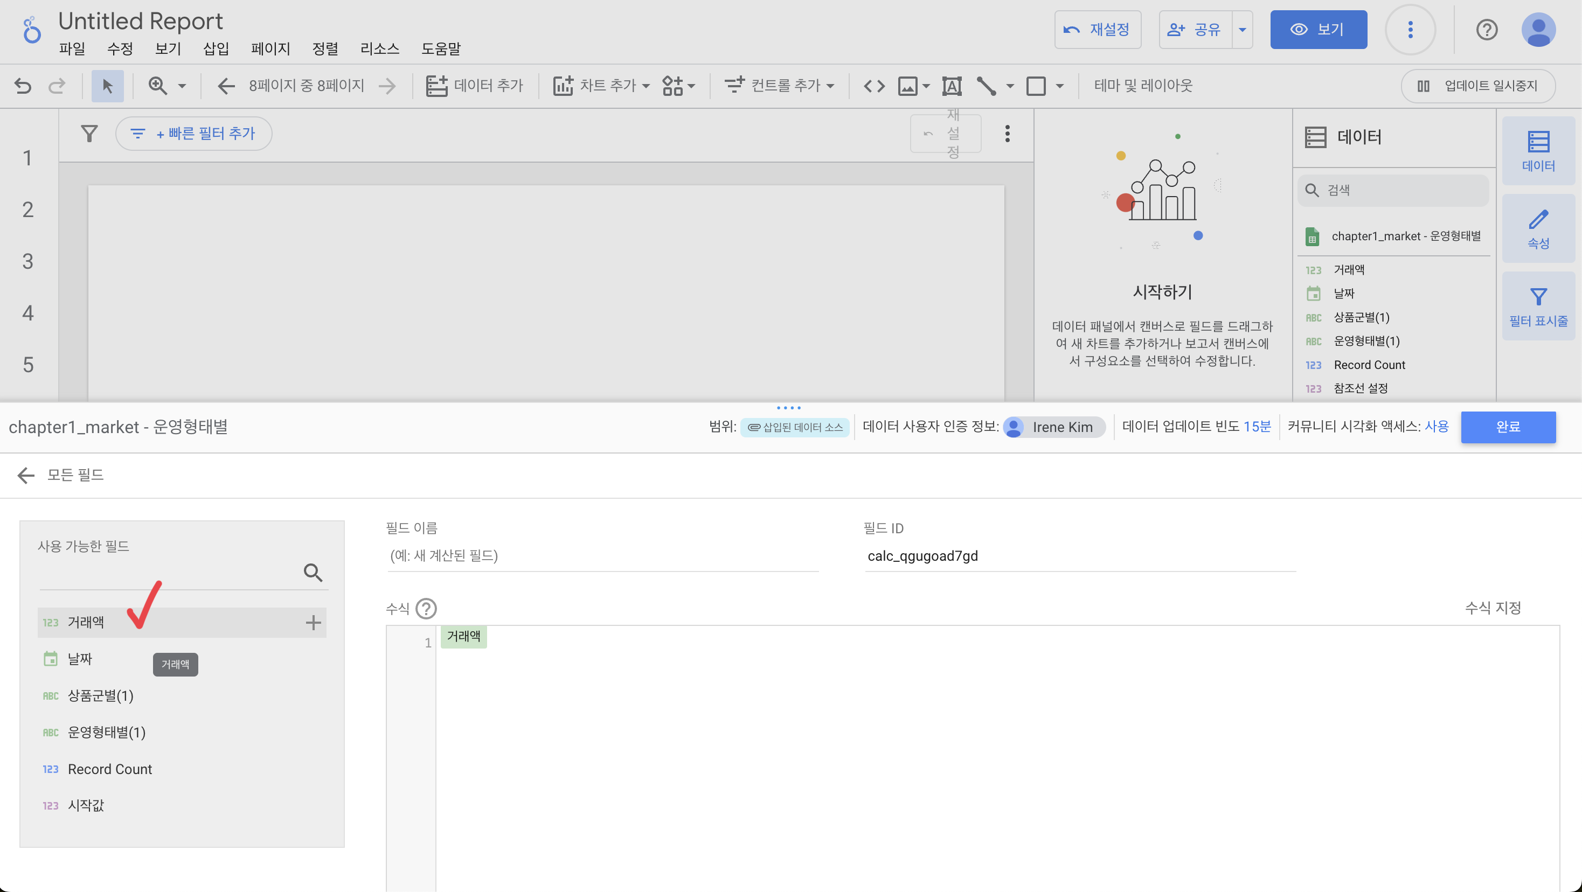
Task: Open the 리소스 menu
Action: (x=379, y=48)
